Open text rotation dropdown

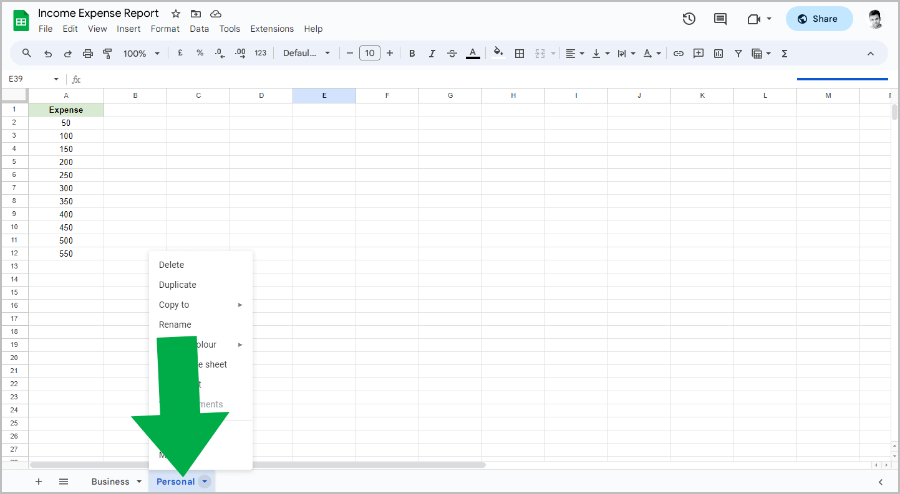coord(652,54)
